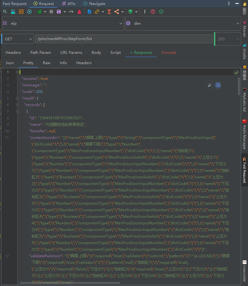This screenshot has height=286, width=248.
Task: Open the Console tab
Action: [x=169, y=52]
